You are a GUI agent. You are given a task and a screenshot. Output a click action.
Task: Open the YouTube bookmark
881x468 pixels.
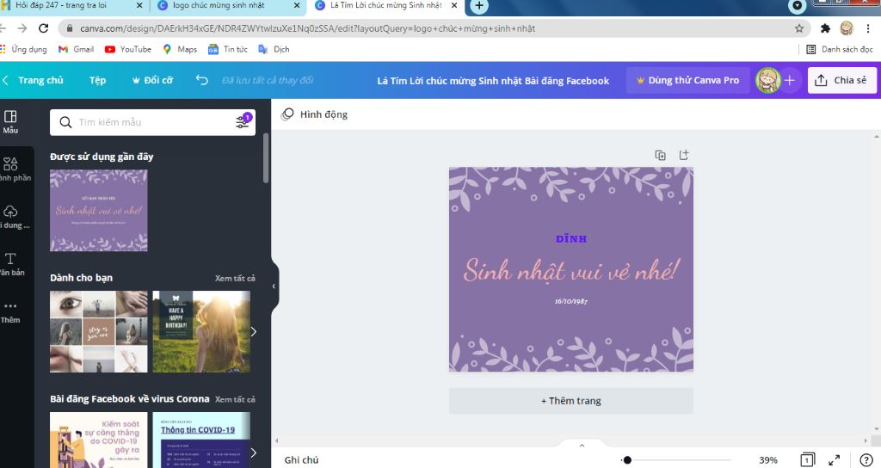[128, 49]
